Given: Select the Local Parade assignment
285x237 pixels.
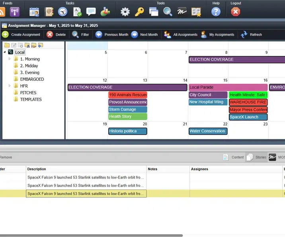Looking at the screenshot, I should point(228,87).
